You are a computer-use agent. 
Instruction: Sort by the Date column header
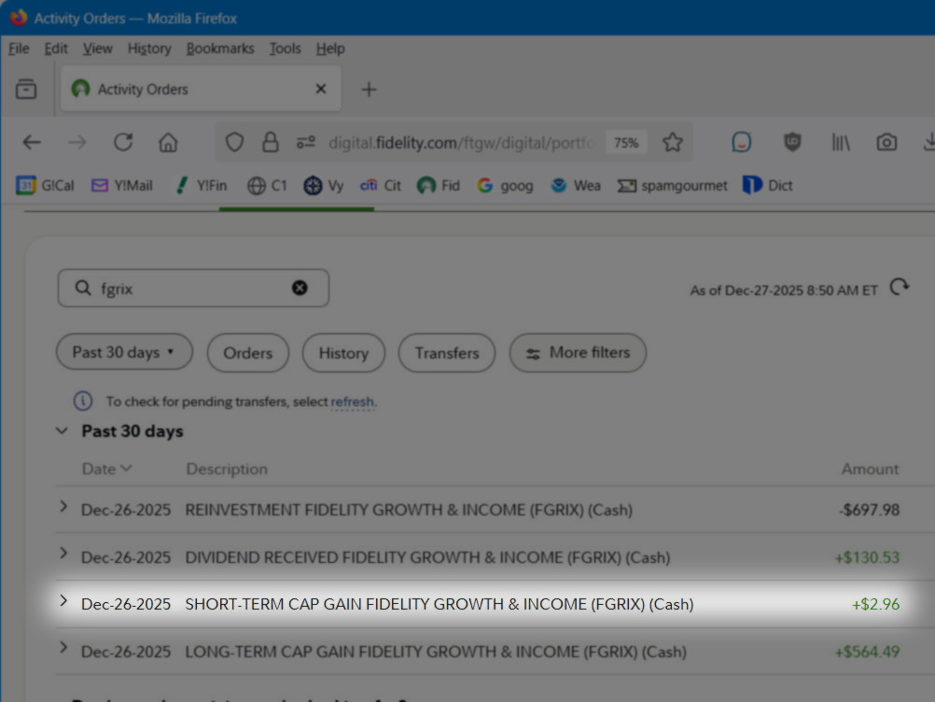(106, 469)
